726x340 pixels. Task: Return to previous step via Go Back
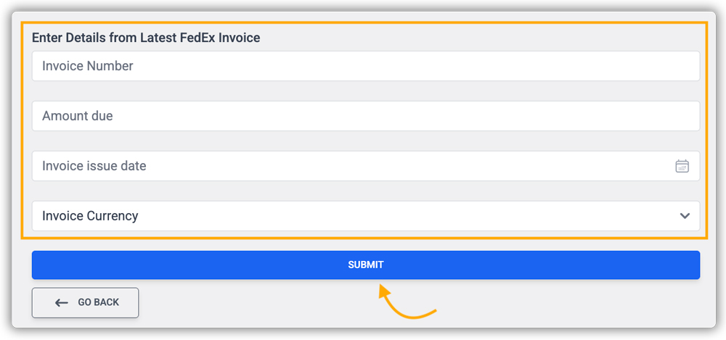[85, 303]
